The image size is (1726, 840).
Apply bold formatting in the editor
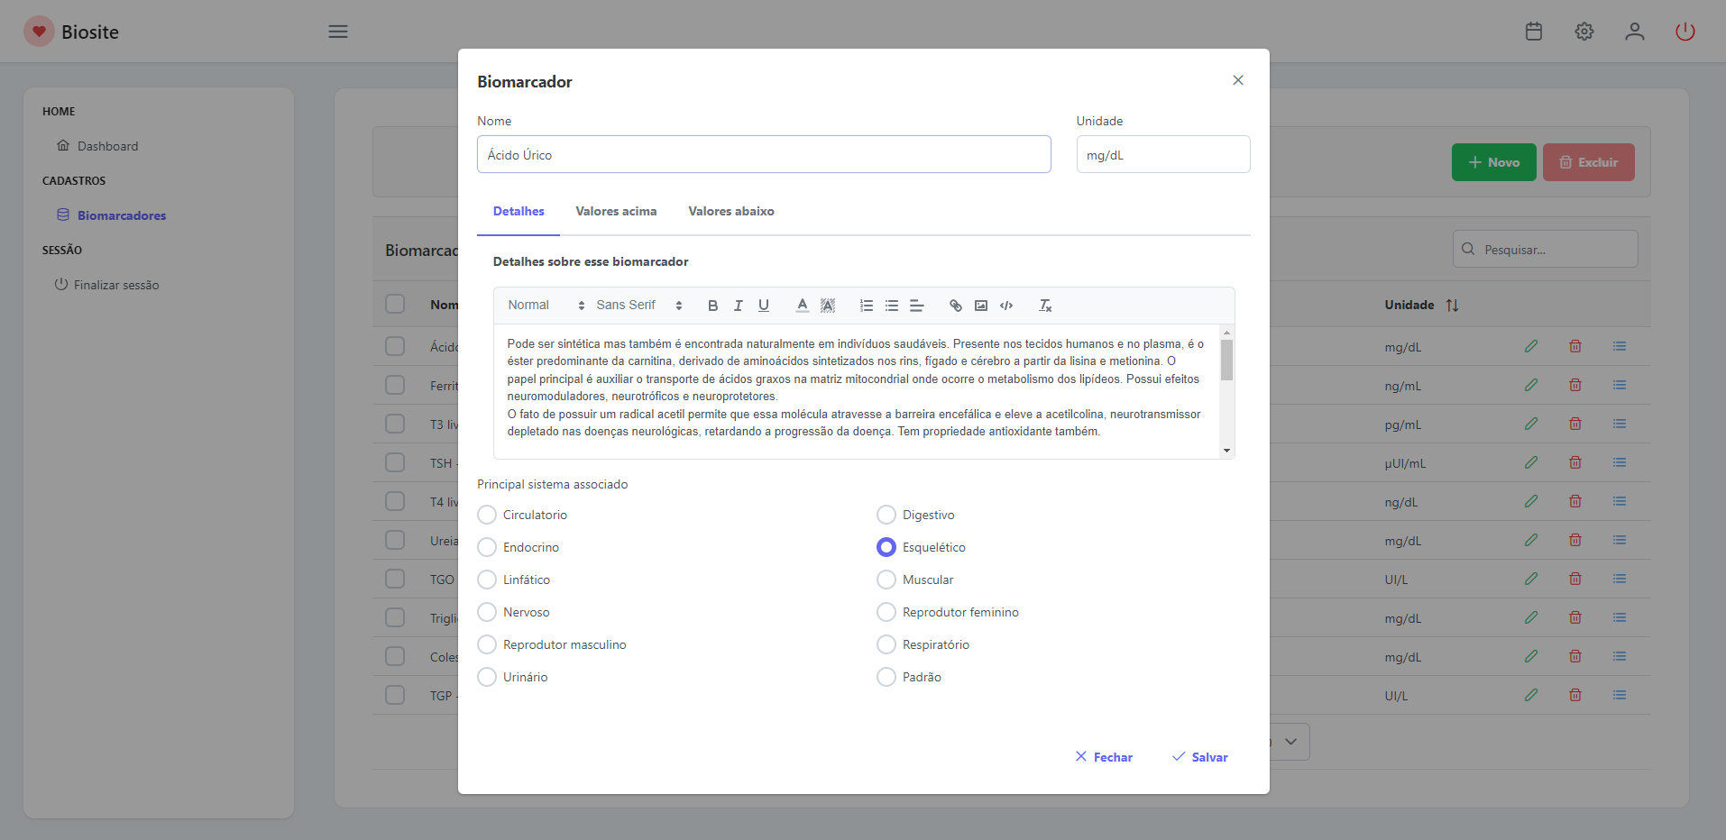(x=712, y=306)
